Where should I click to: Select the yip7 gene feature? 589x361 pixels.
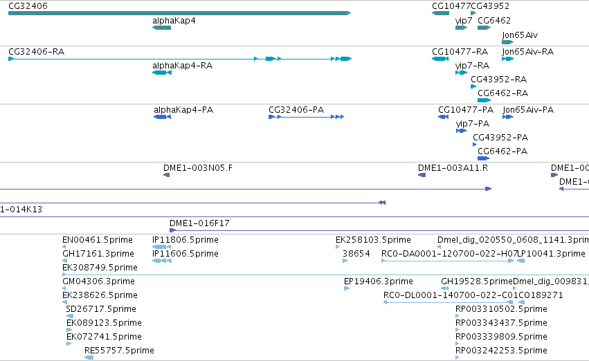[x=461, y=28]
